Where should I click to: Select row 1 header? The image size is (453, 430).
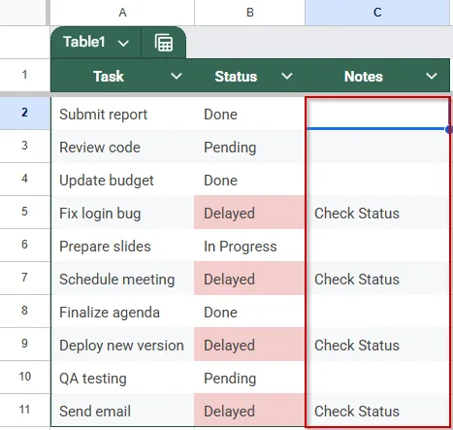pyautogui.click(x=24, y=75)
